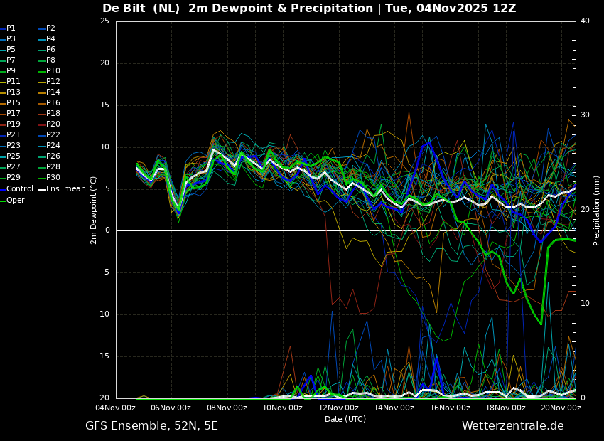This screenshot has width=604, height=441.
Task: Click the 2m Dewpoint (°C) axis label
Action: [94, 210]
